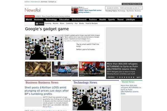The image size is (167, 111).
Task: Open the World News section heading
Action: coord(128,82)
